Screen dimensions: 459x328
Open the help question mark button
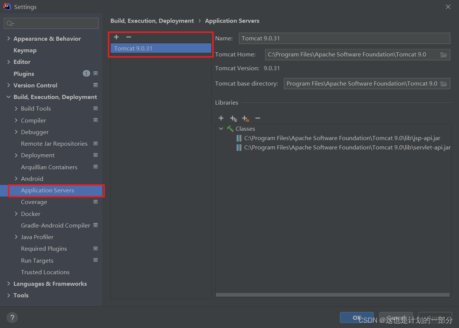point(12,318)
